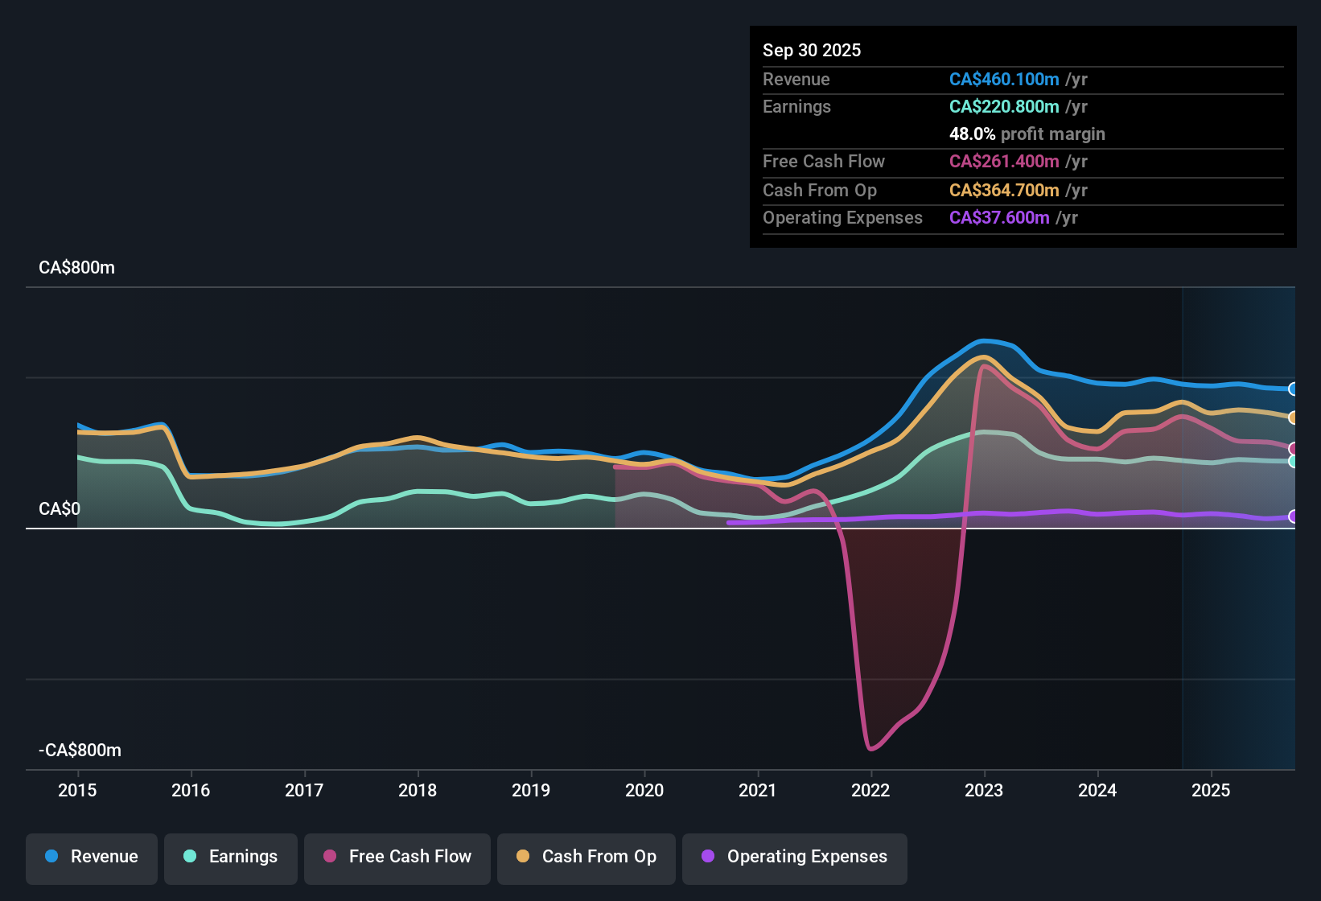Click the pink Free Cash Flow legend dot

pyautogui.click(x=330, y=857)
